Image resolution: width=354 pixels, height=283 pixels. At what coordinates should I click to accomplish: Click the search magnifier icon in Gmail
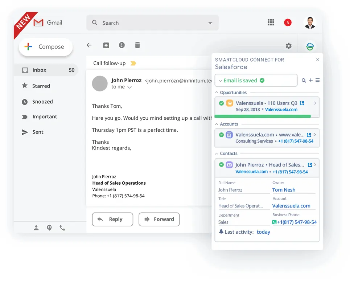pos(95,22)
